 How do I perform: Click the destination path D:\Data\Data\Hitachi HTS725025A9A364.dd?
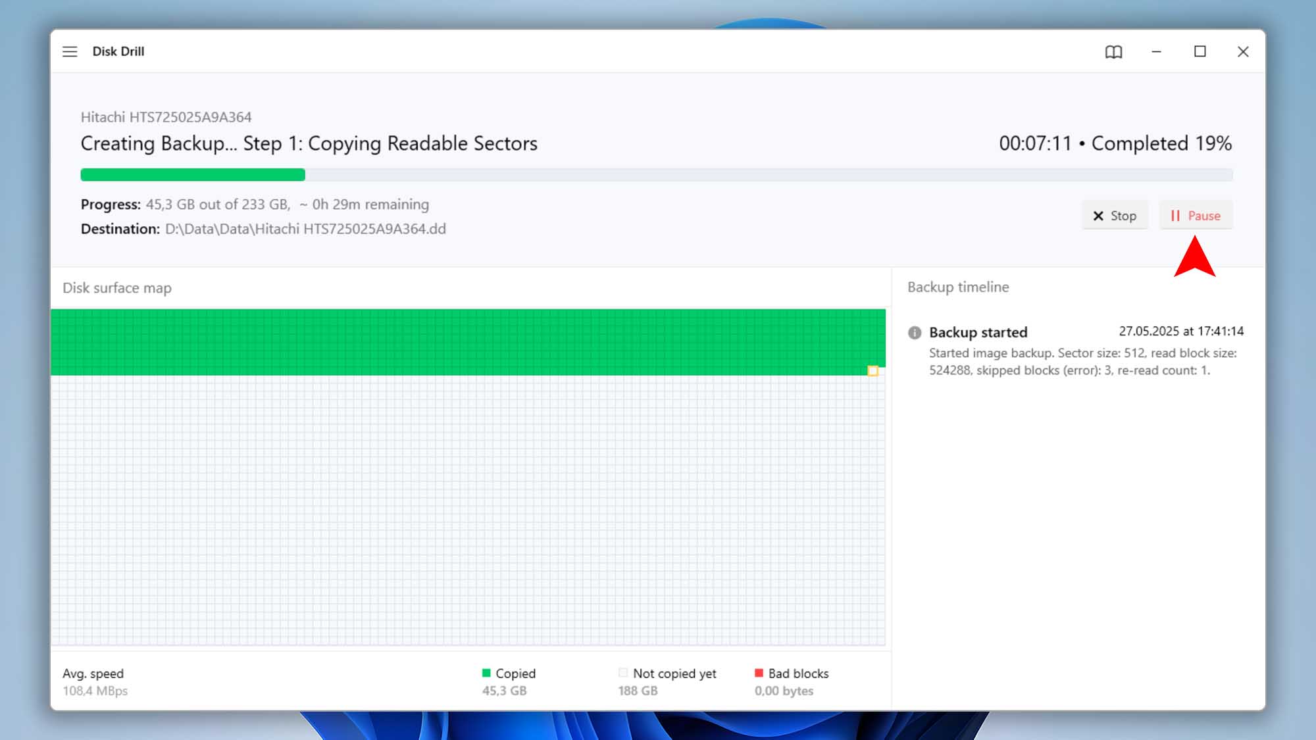point(305,229)
